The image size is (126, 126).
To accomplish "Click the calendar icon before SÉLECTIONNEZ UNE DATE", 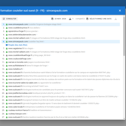I will 87,19.
